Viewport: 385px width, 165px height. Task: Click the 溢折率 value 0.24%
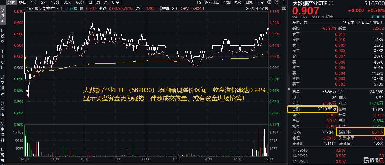point(377,132)
